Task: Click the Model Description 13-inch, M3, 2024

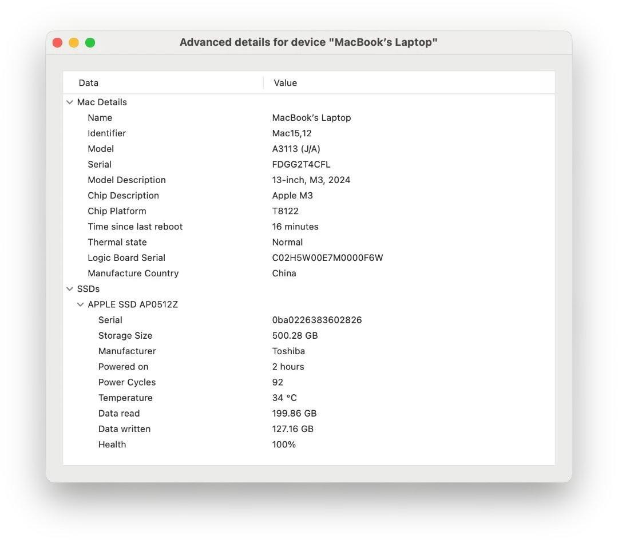Action: 311,179
